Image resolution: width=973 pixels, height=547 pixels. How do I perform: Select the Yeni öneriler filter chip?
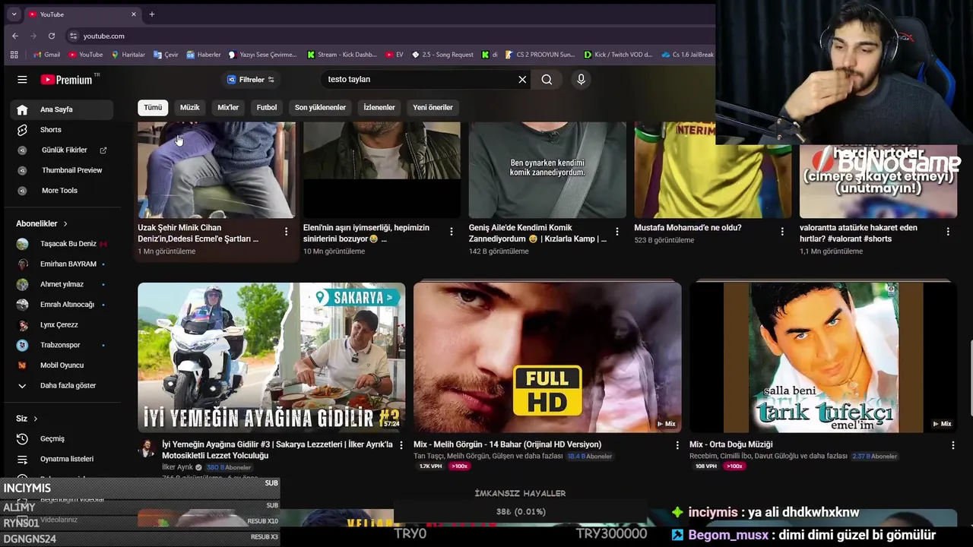pyautogui.click(x=433, y=107)
